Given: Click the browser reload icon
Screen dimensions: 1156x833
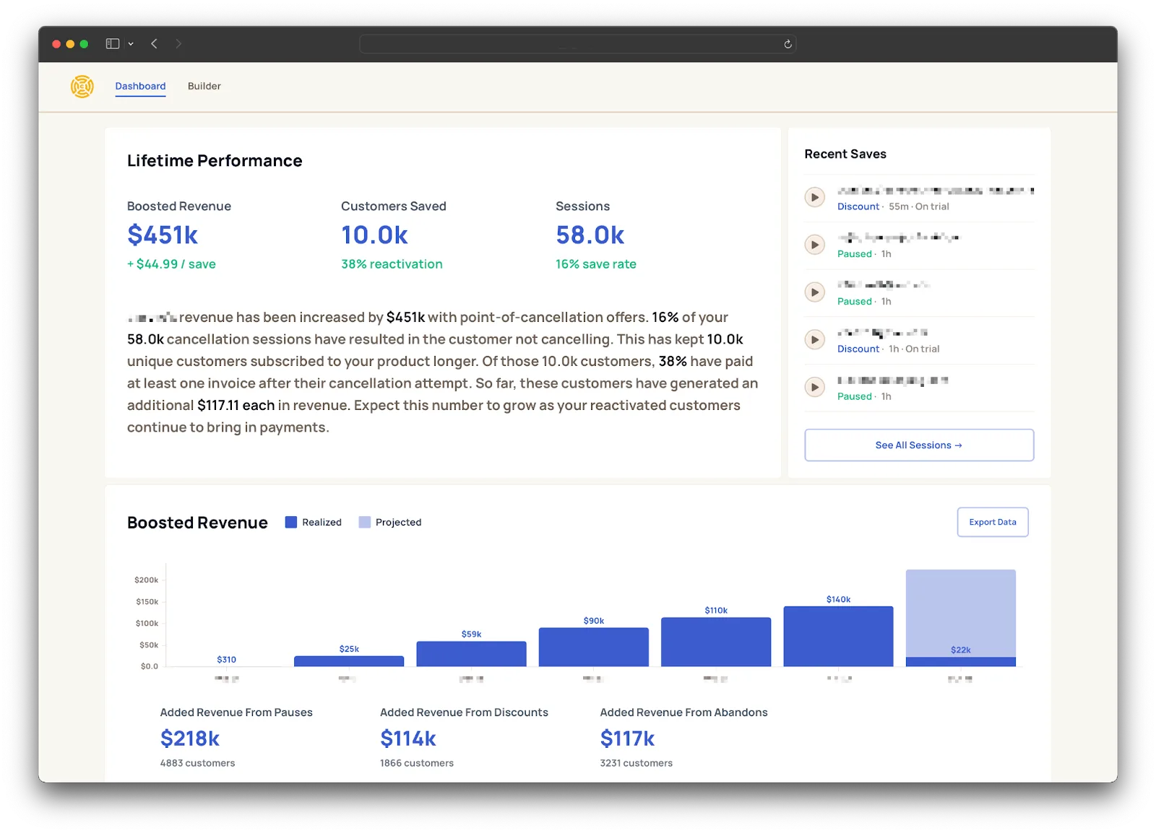Looking at the screenshot, I should (x=788, y=44).
